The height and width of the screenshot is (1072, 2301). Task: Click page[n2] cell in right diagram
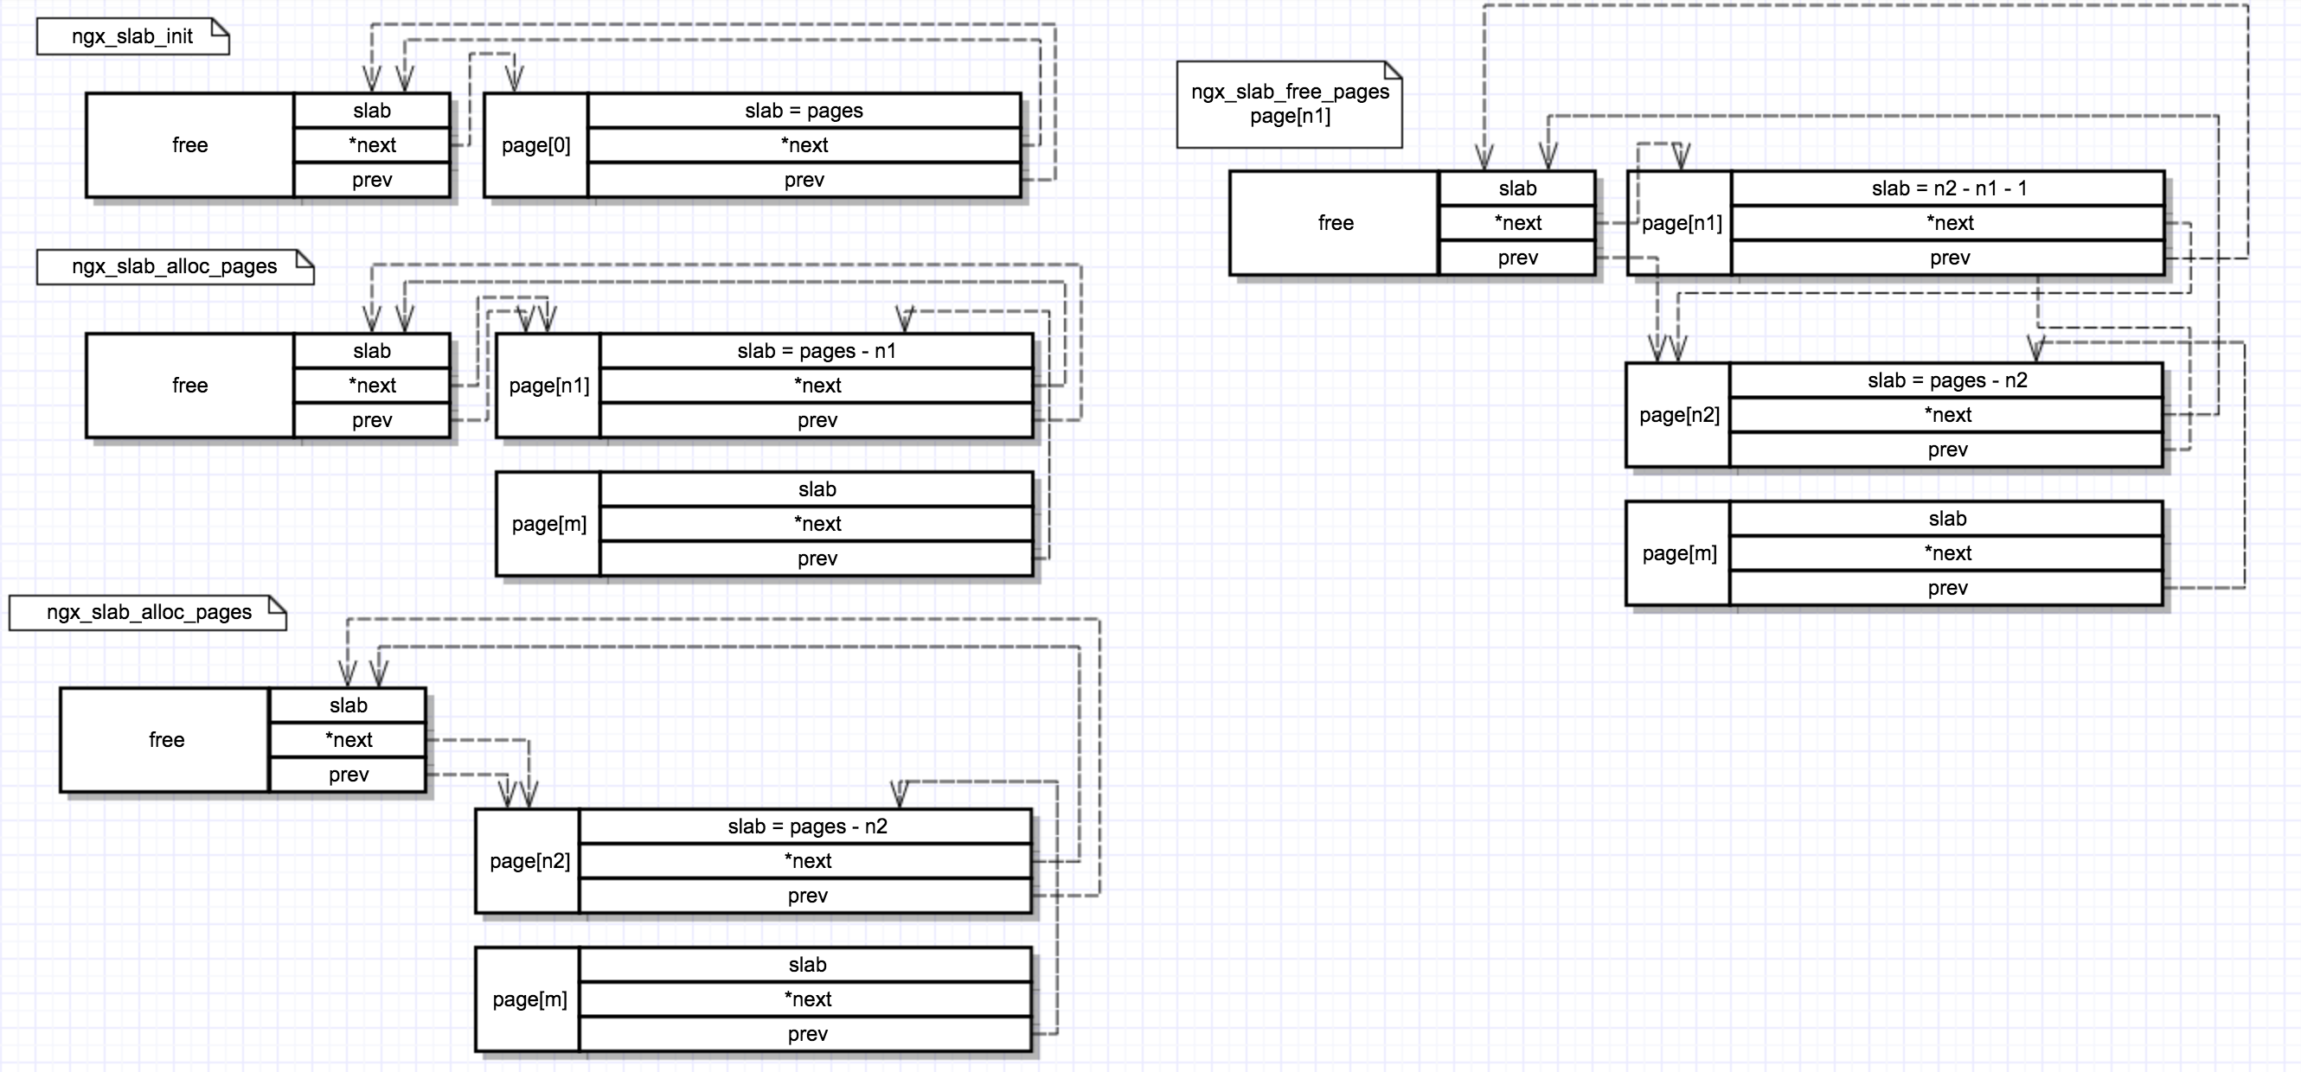[1678, 415]
